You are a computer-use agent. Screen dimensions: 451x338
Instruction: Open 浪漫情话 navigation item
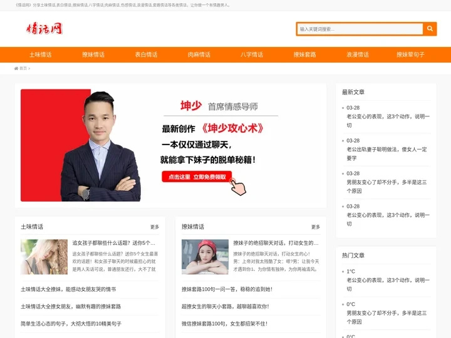[358, 54]
